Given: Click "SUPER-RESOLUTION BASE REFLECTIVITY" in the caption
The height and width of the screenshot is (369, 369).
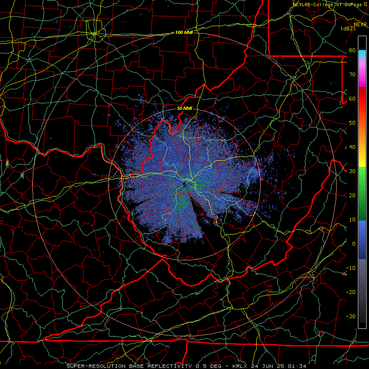Looking at the screenshot, I should click(x=129, y=366).
